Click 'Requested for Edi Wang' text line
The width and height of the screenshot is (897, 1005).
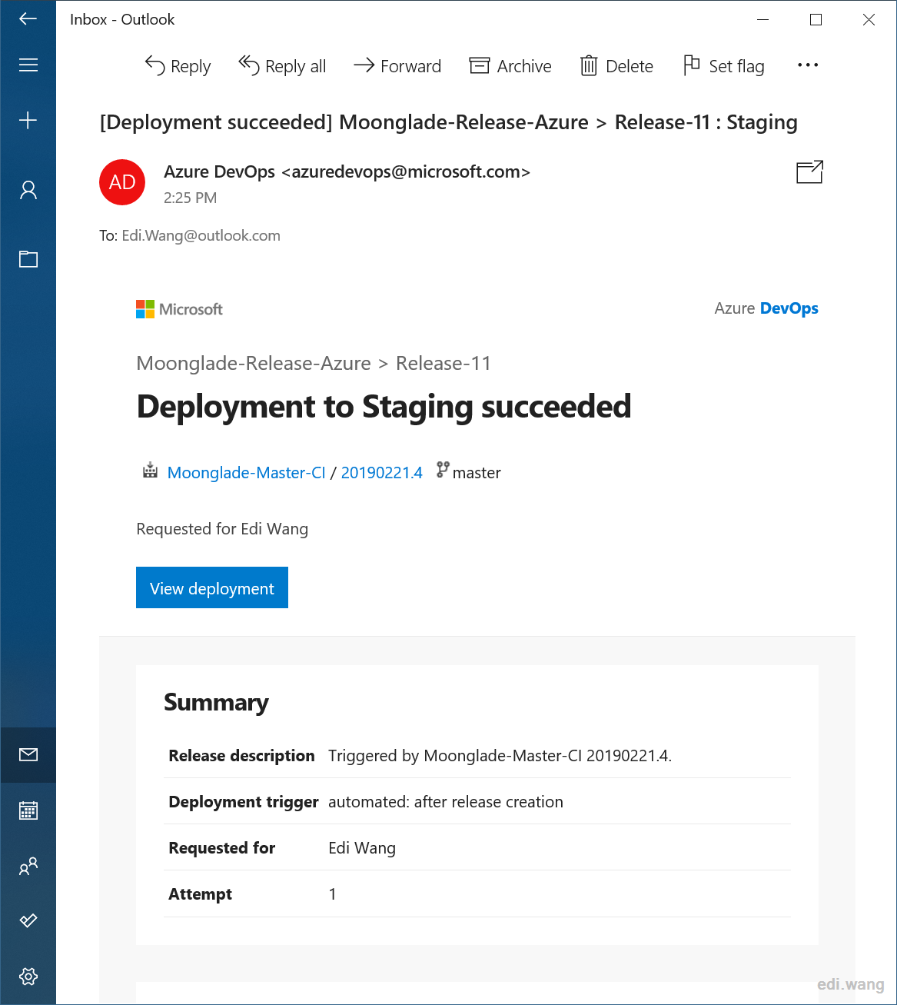tap(222, 529)
